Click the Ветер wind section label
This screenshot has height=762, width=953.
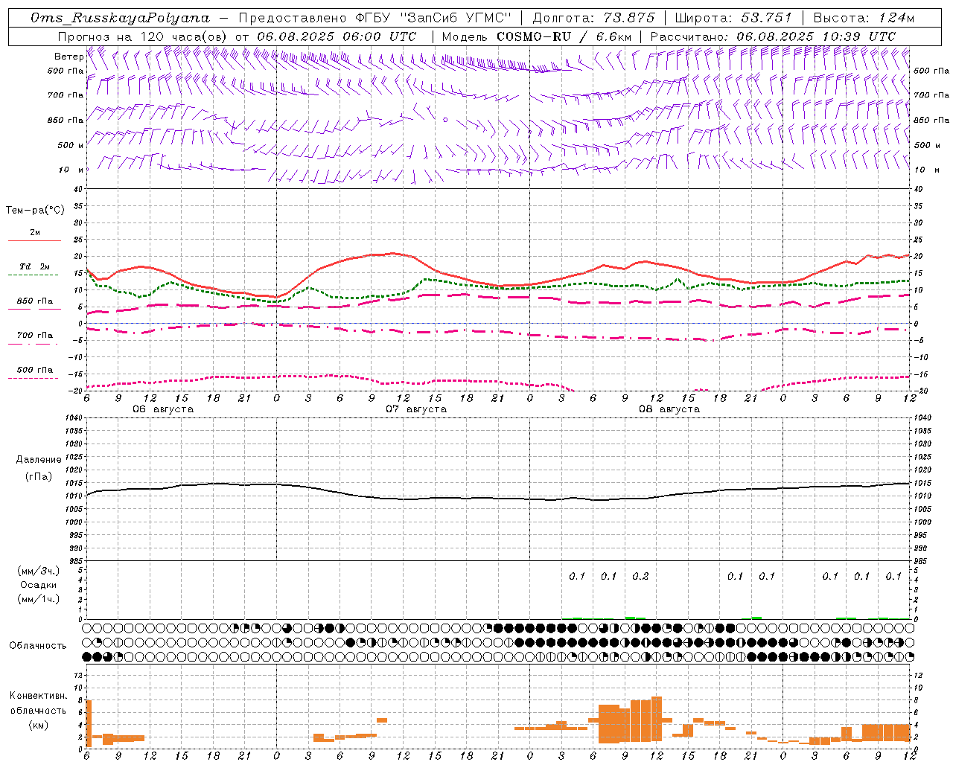tap(68, 57)
